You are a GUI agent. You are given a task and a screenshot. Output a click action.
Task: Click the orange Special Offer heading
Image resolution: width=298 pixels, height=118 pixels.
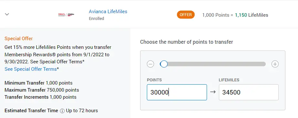pos(19,39)
